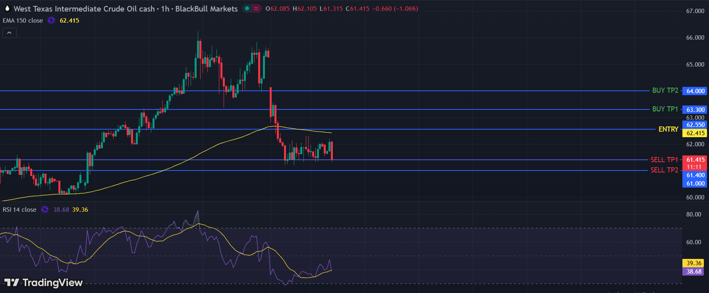
Task: Click the yellow 39.36 RSI axis tag
Action: (x=694, y=263)
